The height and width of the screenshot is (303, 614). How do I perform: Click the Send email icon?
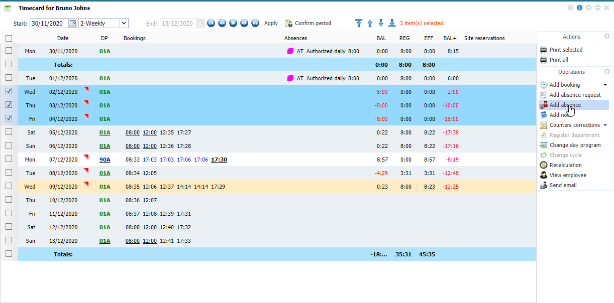[544, 185]
